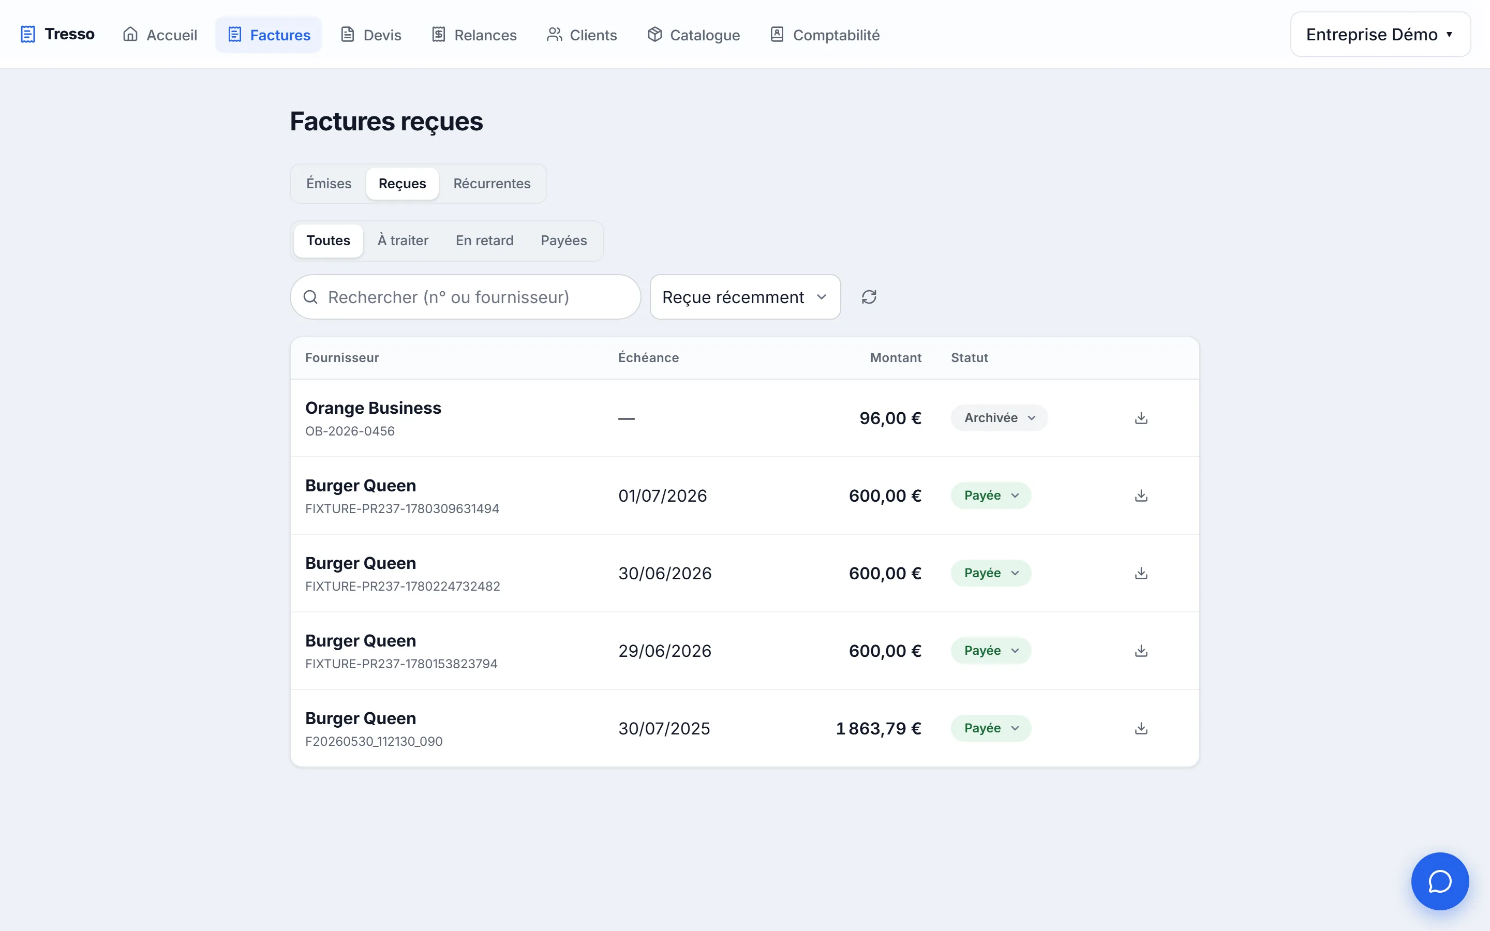Click the Tresso logo icon
This screenshot has width=1490, height=931.
28,35
